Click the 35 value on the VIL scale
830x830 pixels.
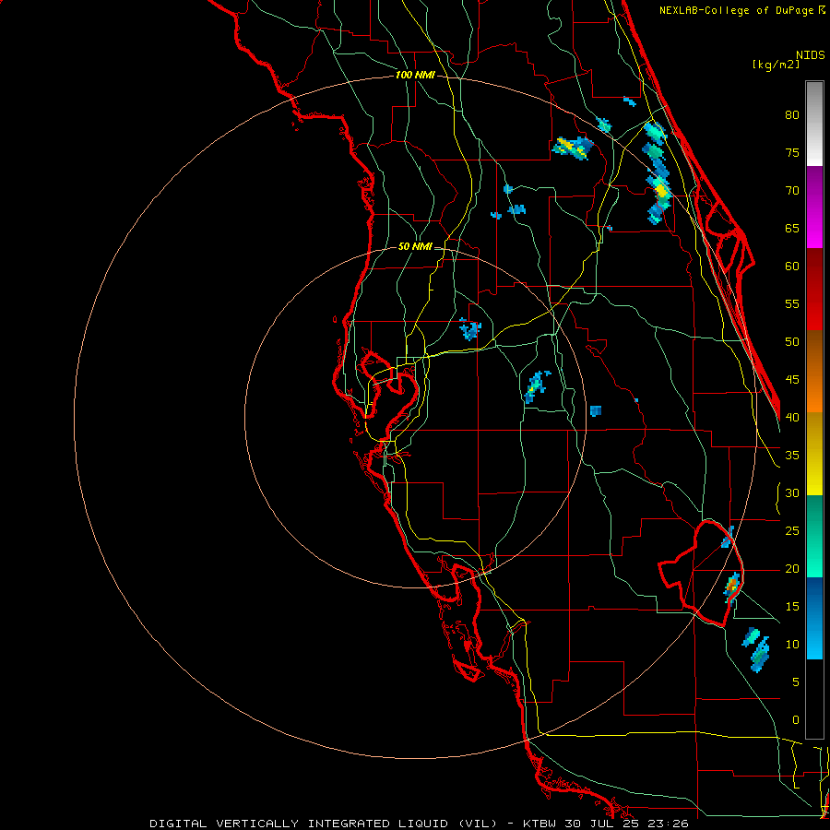[x=792, y=456]
